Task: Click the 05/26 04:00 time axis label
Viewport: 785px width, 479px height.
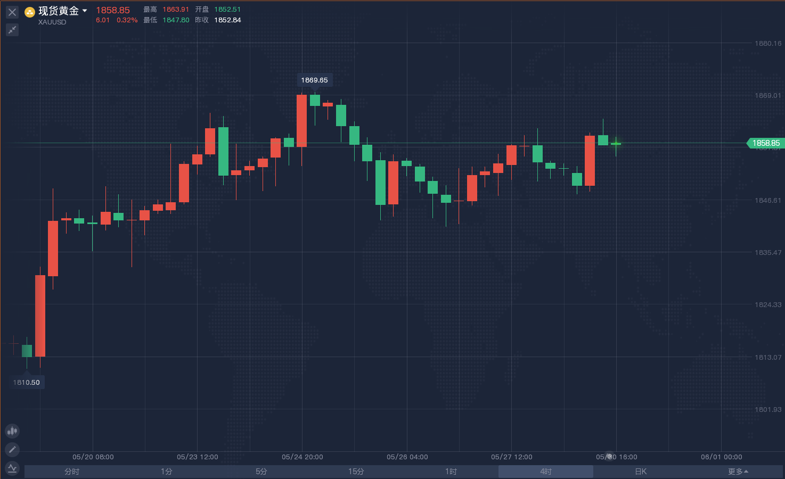Action: point(407,457)
